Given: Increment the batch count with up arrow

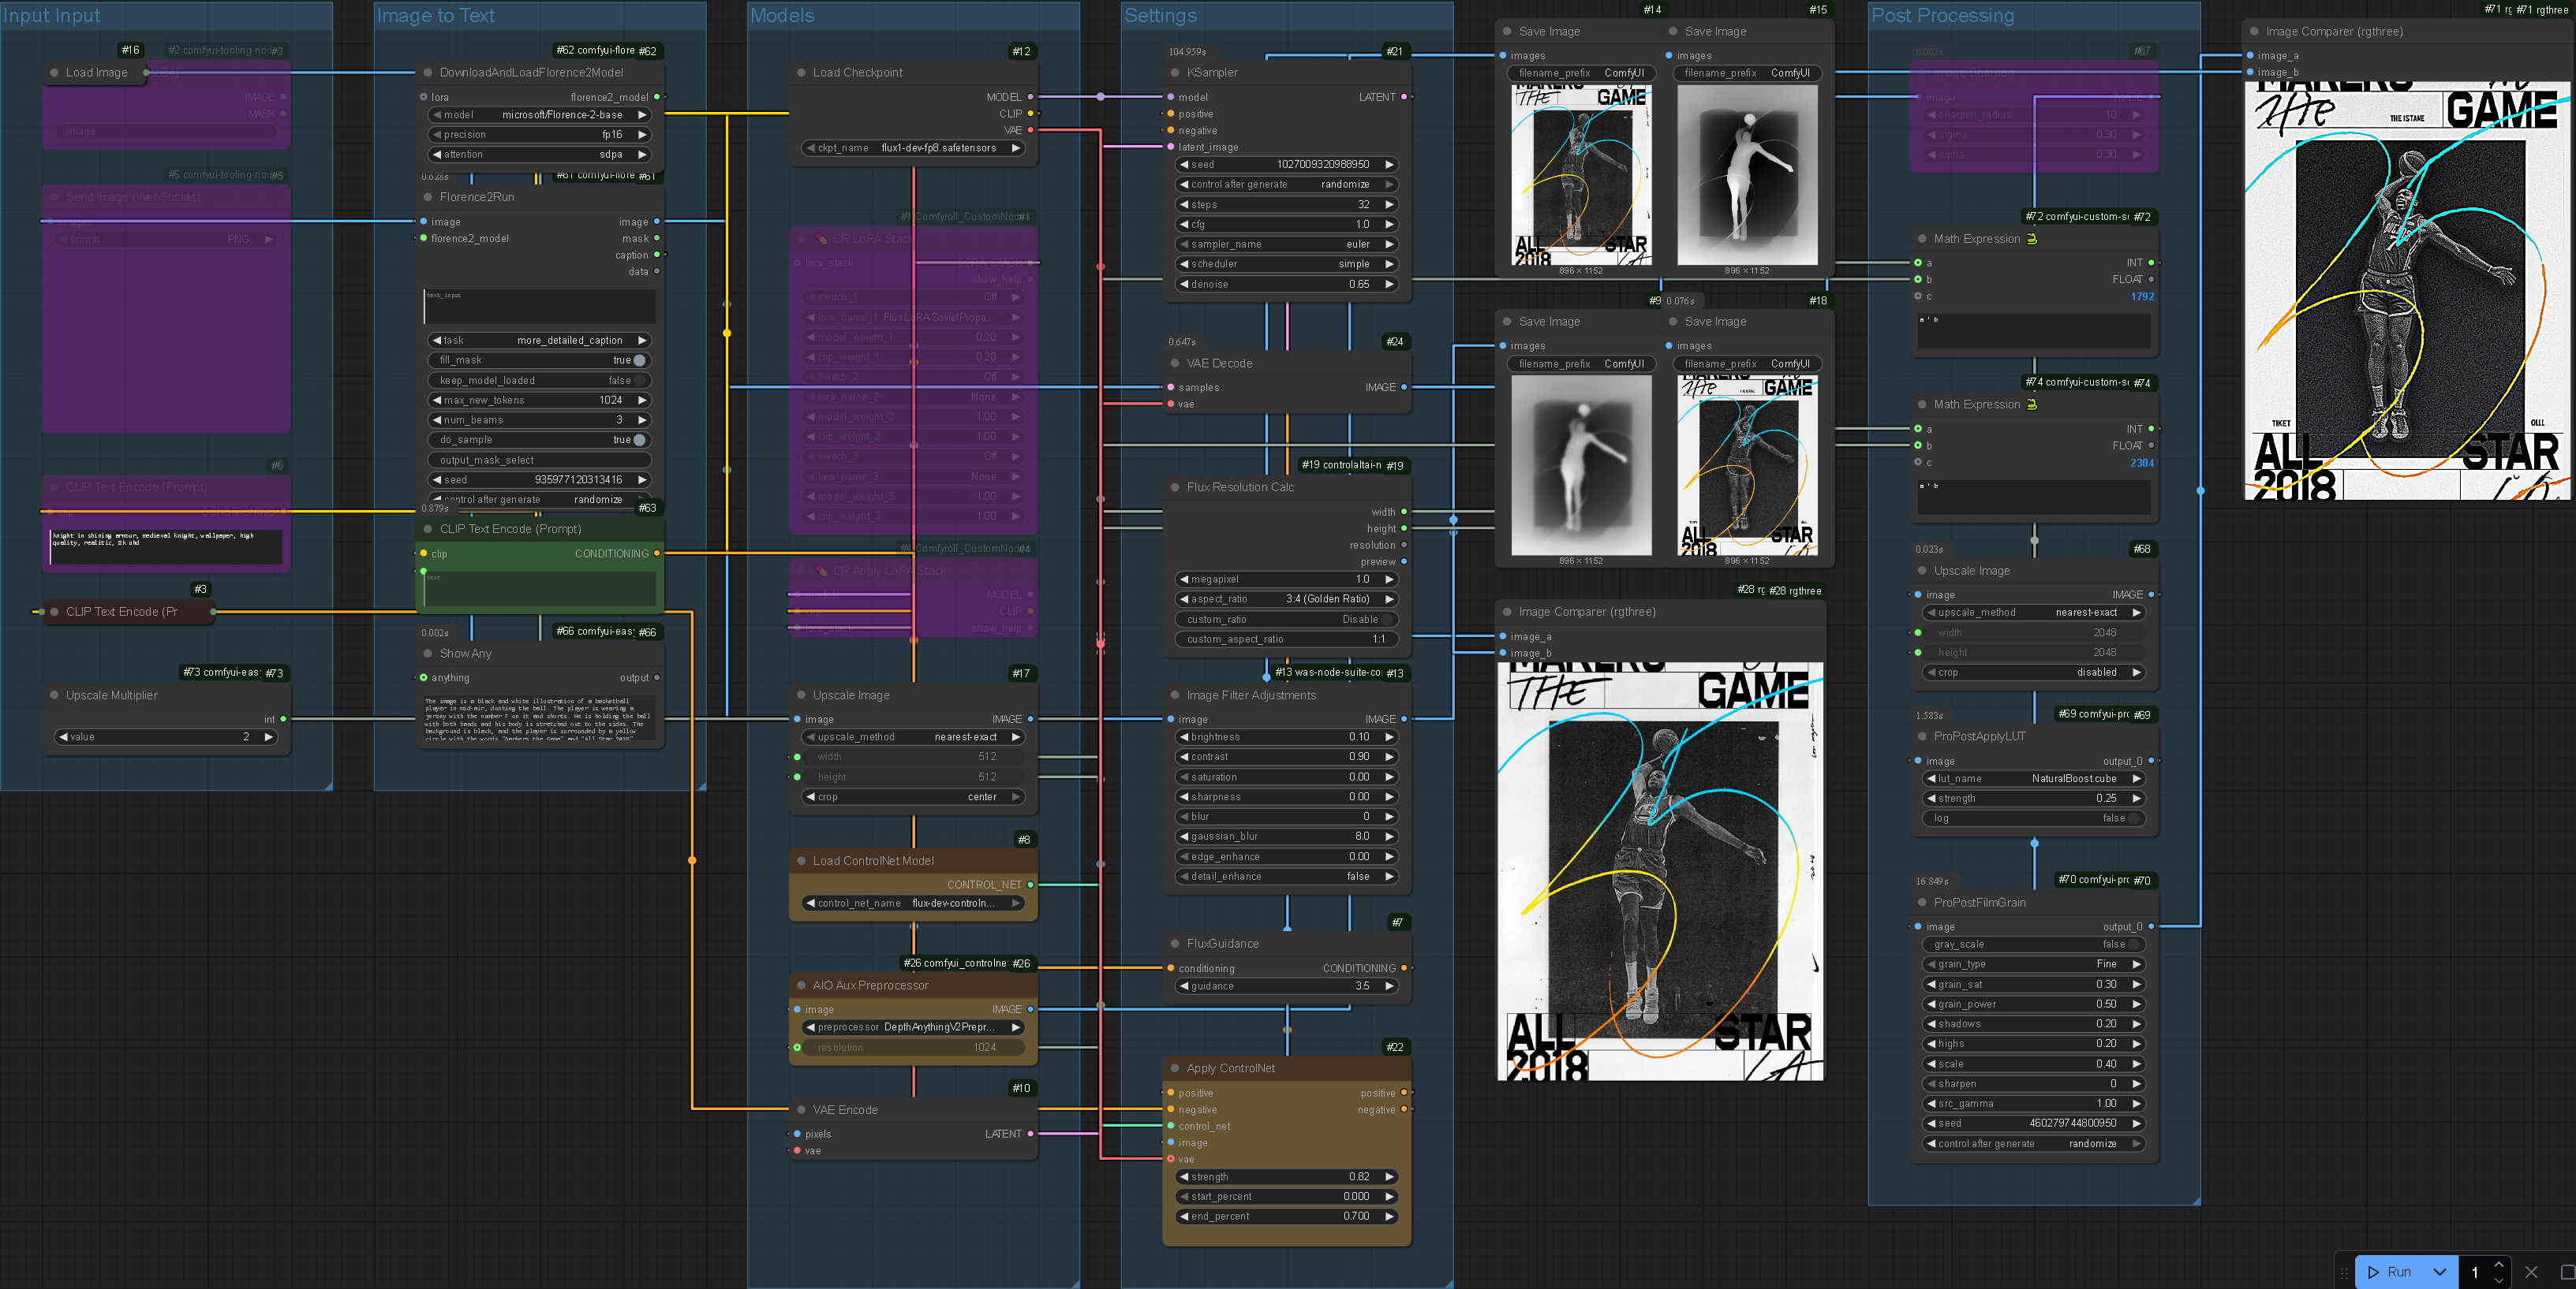Looking at the screenshot, I should [2498, 1265].
